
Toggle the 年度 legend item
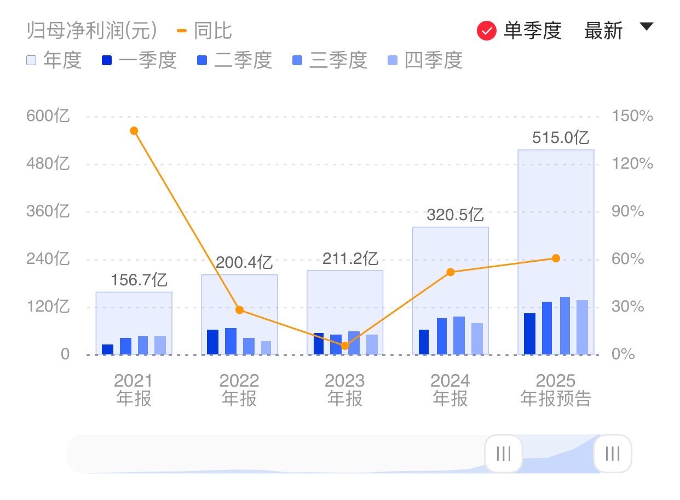pos(54,60)
